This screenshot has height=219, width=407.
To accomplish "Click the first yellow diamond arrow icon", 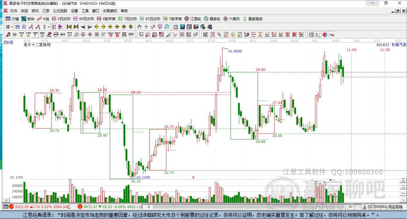I will [x=97, y=27].
